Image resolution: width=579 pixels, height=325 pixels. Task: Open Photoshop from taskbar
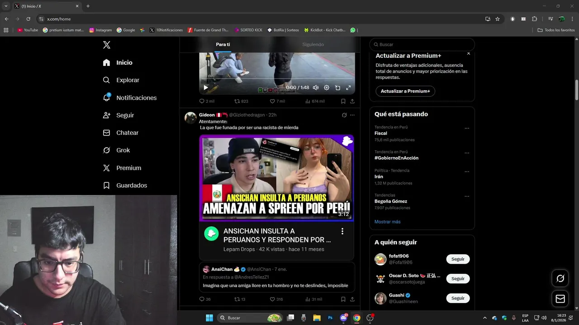click(x=331, y=318)
